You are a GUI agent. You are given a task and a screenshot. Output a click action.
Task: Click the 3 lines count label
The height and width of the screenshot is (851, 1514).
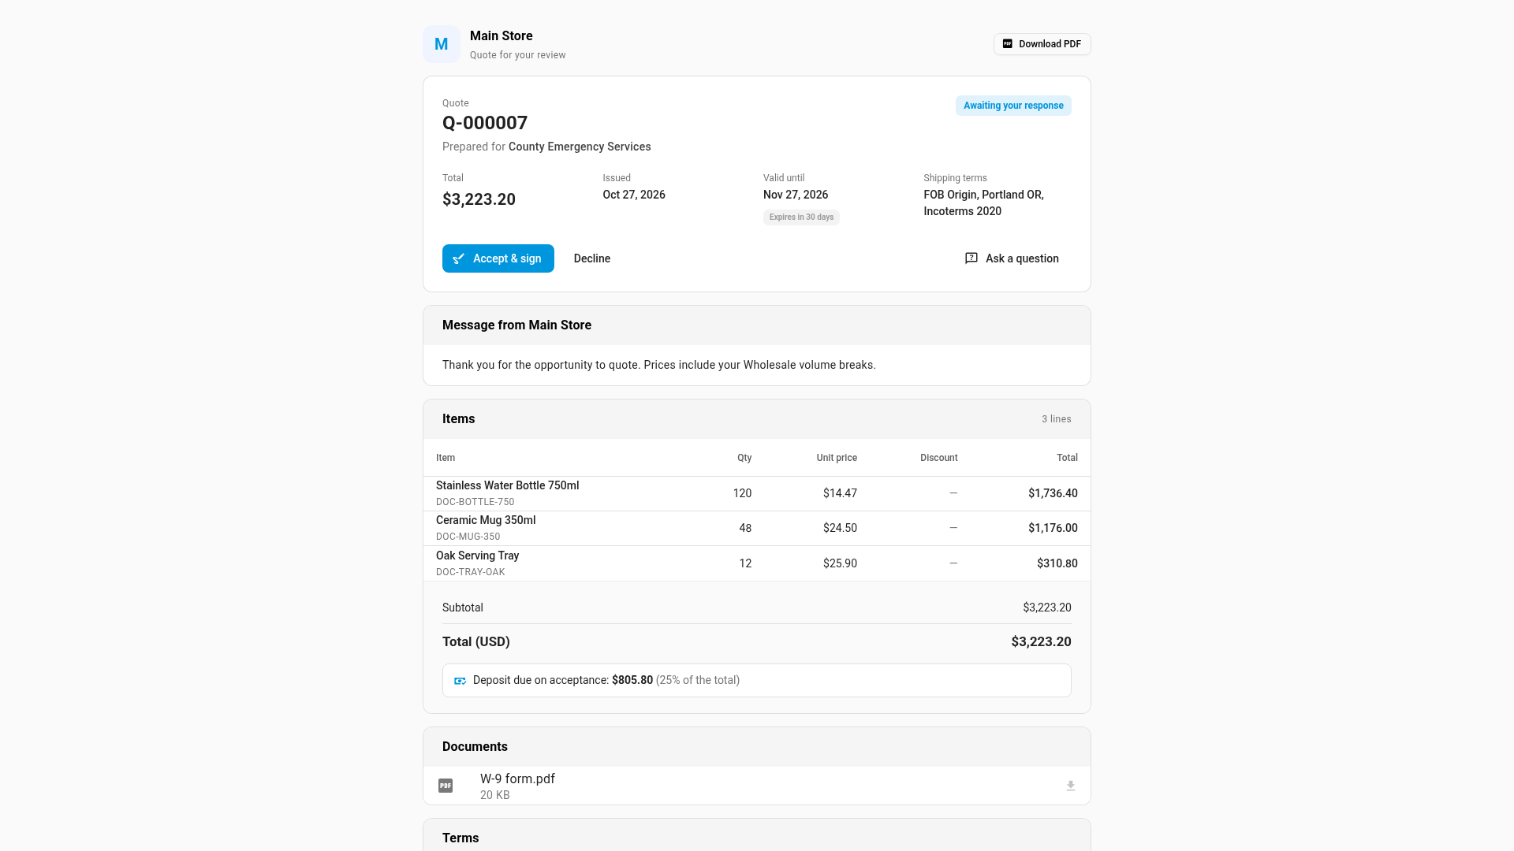(x=1057, y=419)
